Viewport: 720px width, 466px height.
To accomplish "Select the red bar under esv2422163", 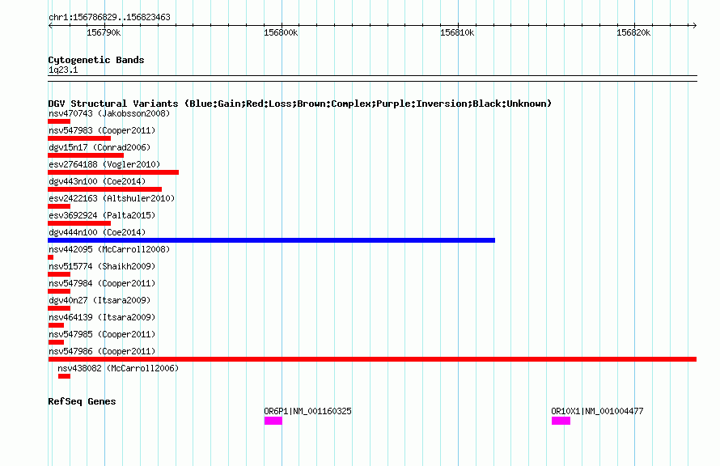I will point(59,206).
